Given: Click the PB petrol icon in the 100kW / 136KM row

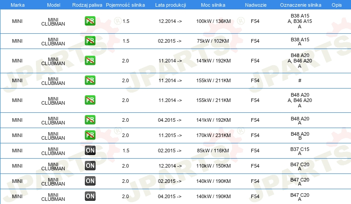Looking at the screenshot, I should (x=90, y=21).
